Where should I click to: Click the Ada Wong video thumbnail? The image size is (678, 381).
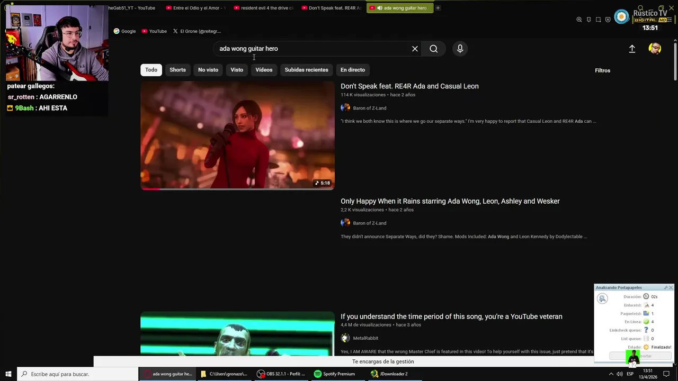pos(237,135)
